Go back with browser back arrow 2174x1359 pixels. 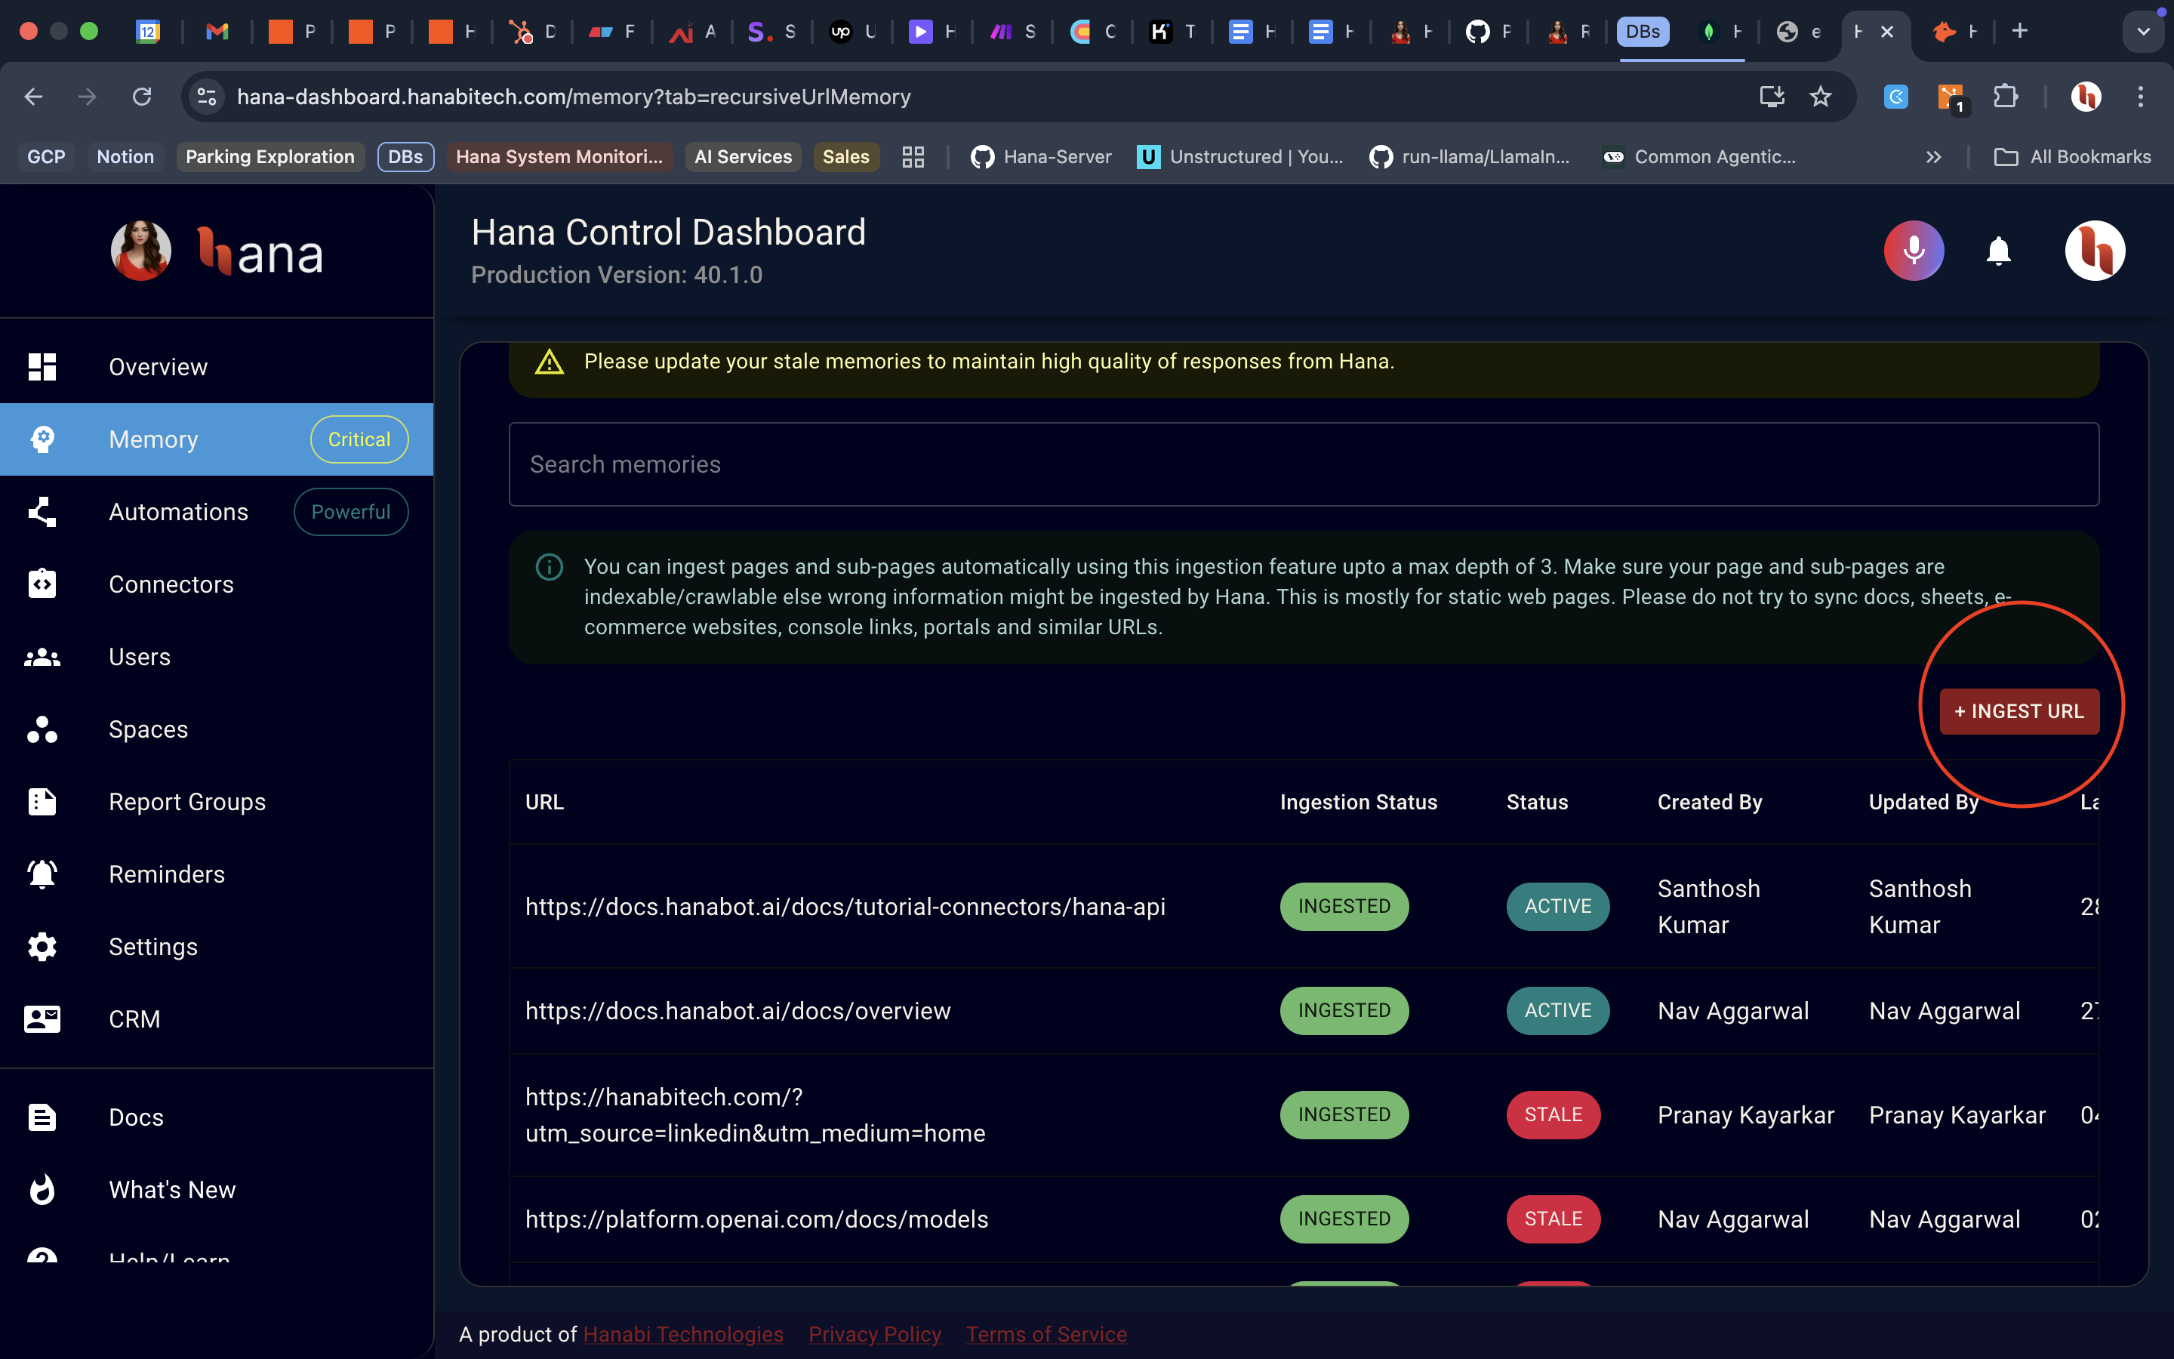tap(33, 96)
